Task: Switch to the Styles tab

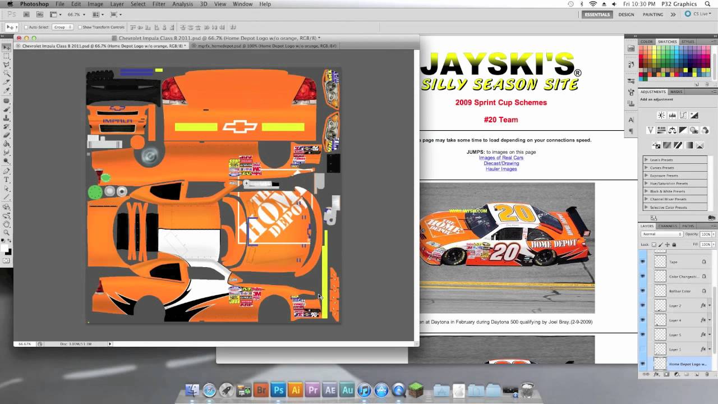Action: (688, 42)
